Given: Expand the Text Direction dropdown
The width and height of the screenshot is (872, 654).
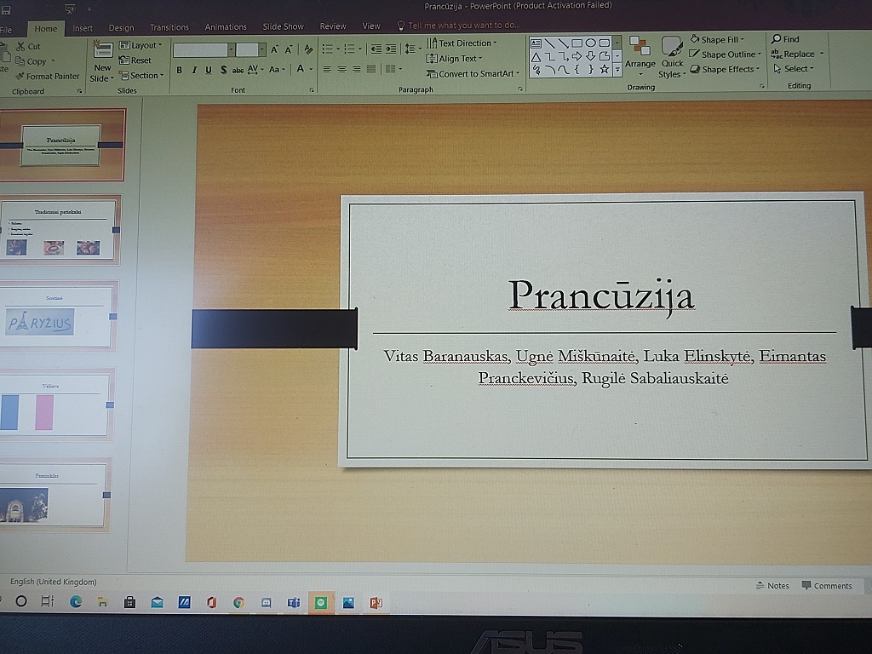Looking at the screenshot, I should coord(461,43).
